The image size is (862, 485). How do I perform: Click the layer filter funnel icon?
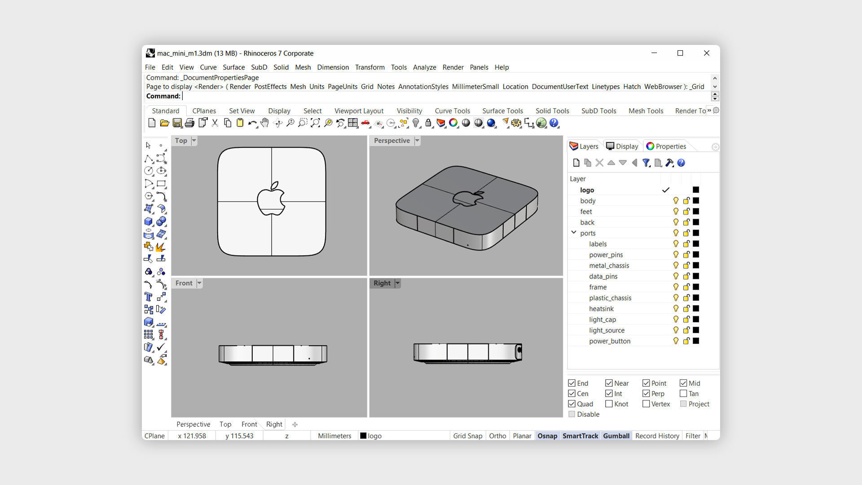[x=646, y=163]
